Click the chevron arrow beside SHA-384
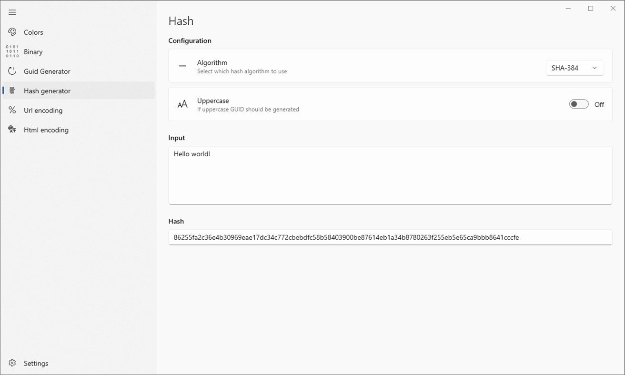 (595, 68)
